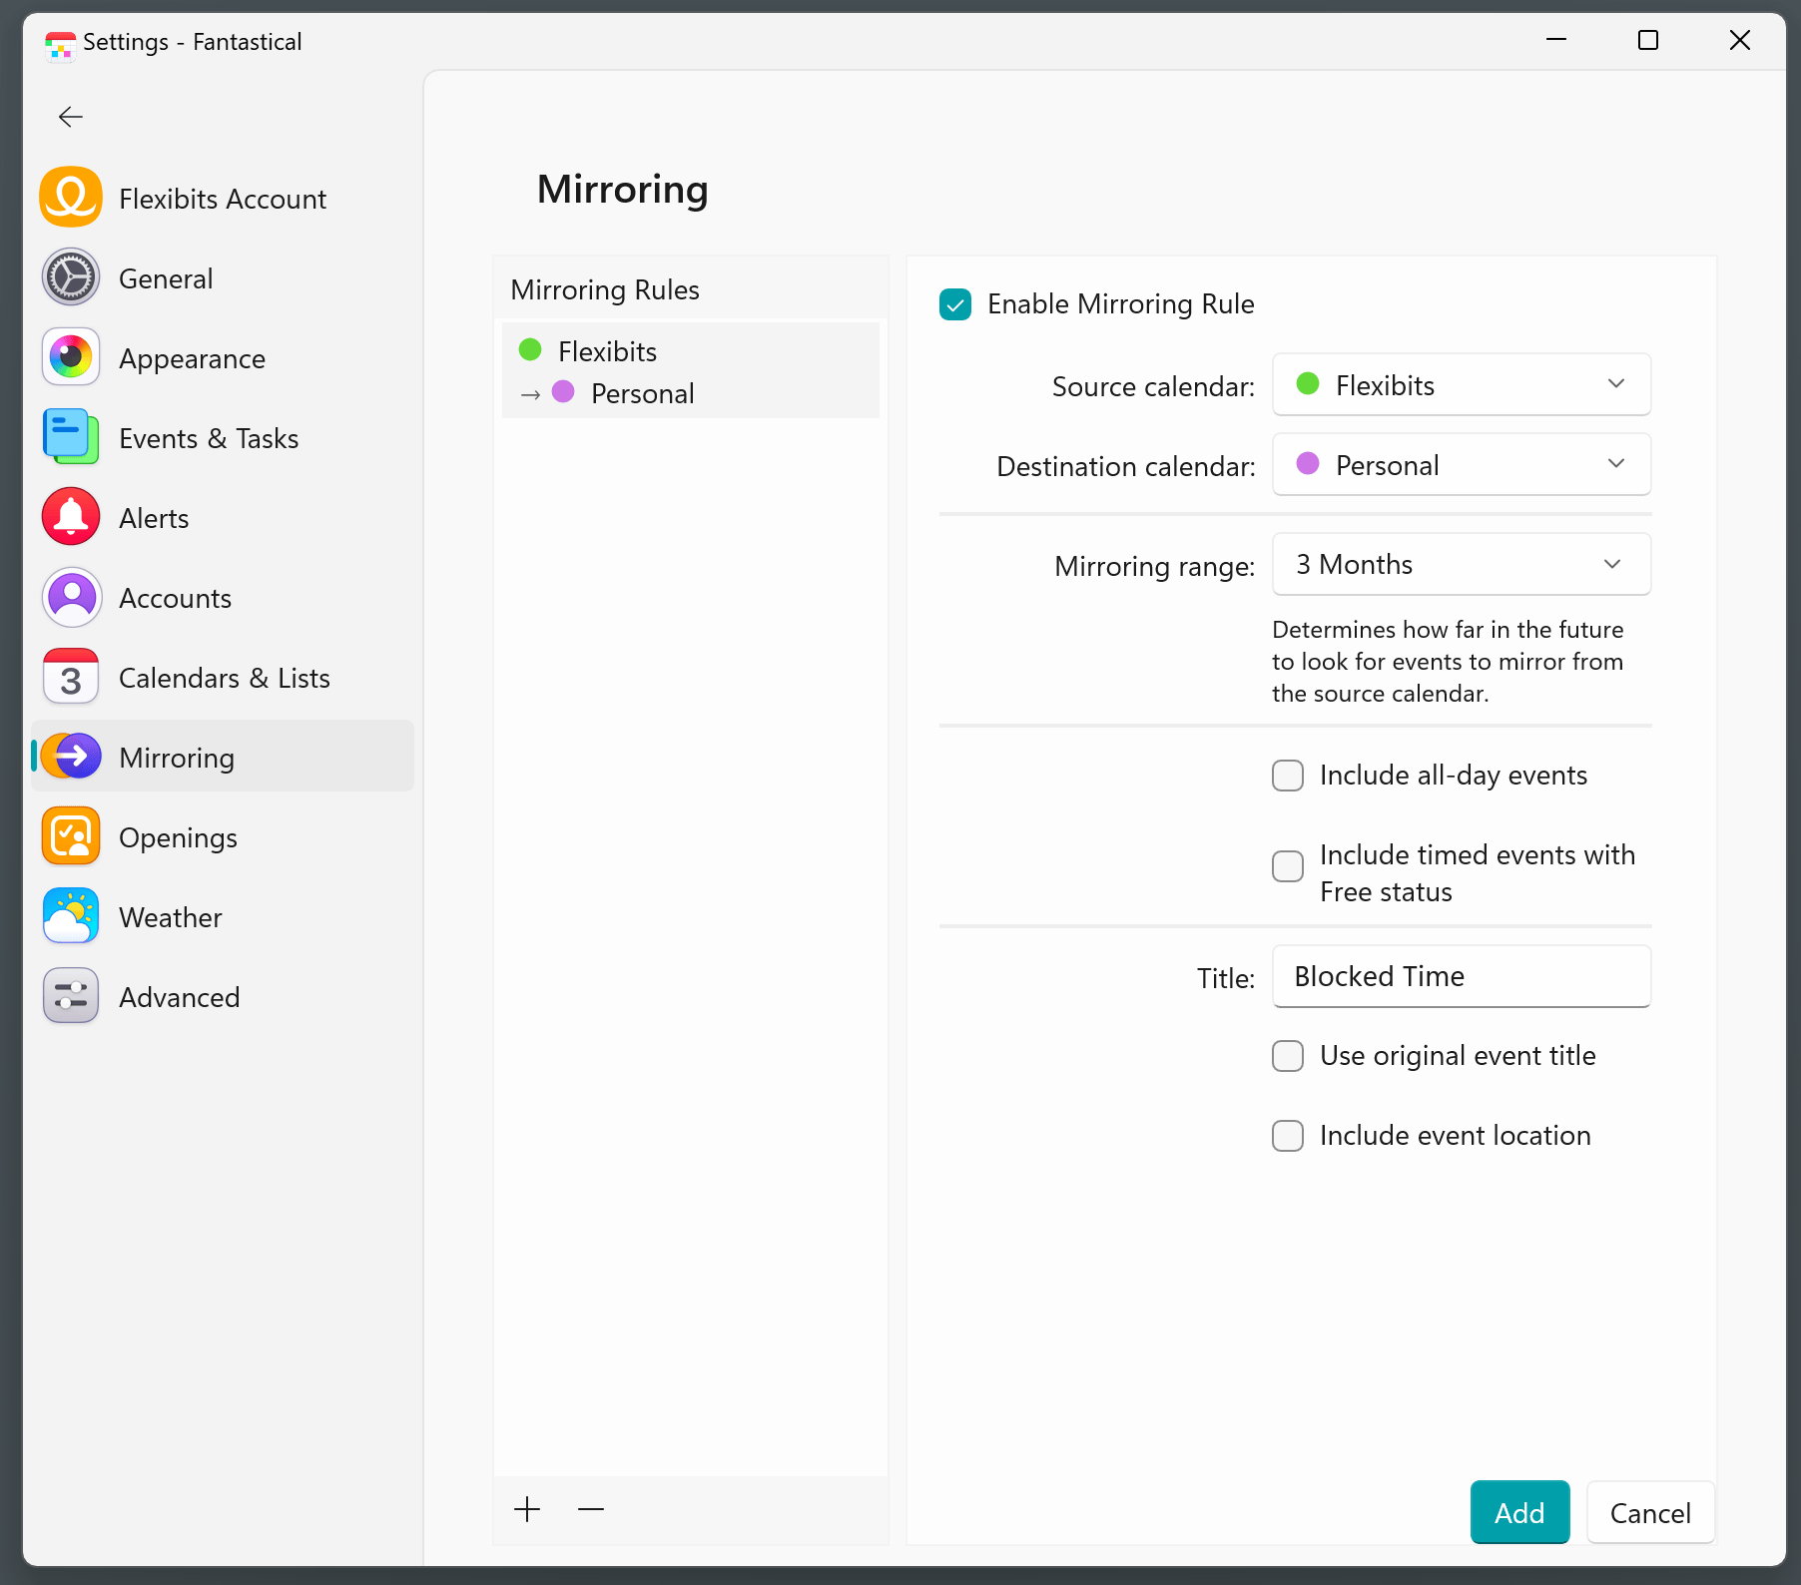Click the Weather cloud icon
The image size is (1801, 1585).
click(x=71, y=916)
